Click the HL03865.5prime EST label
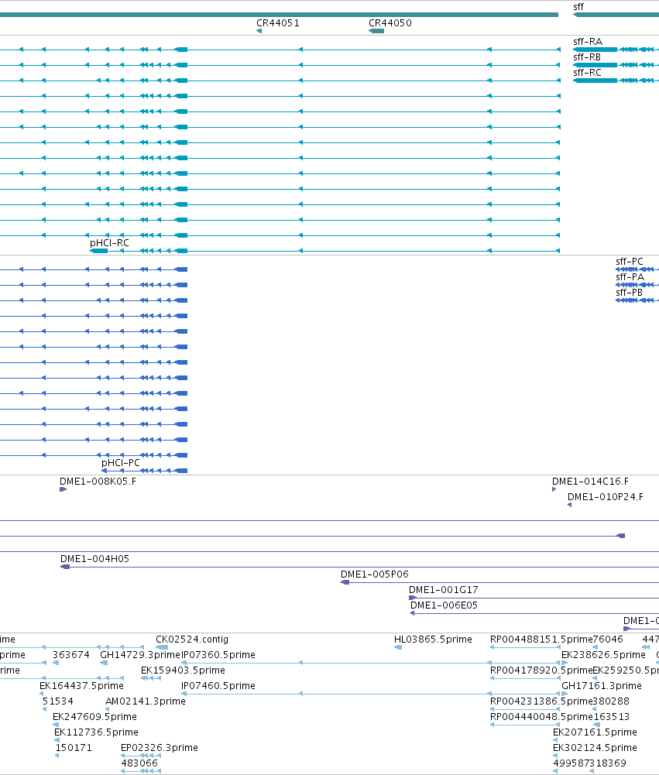659x775 pixels. pos(433,640)
